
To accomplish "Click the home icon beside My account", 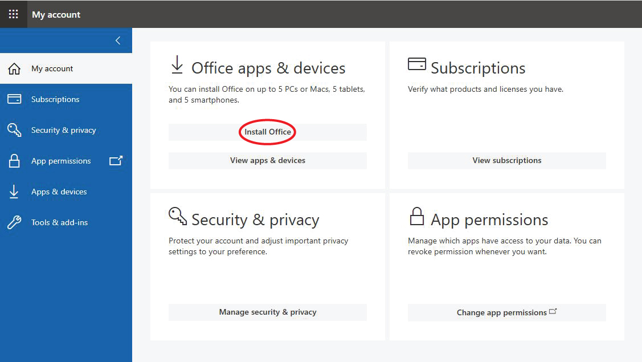I will (x=14, y=68).
